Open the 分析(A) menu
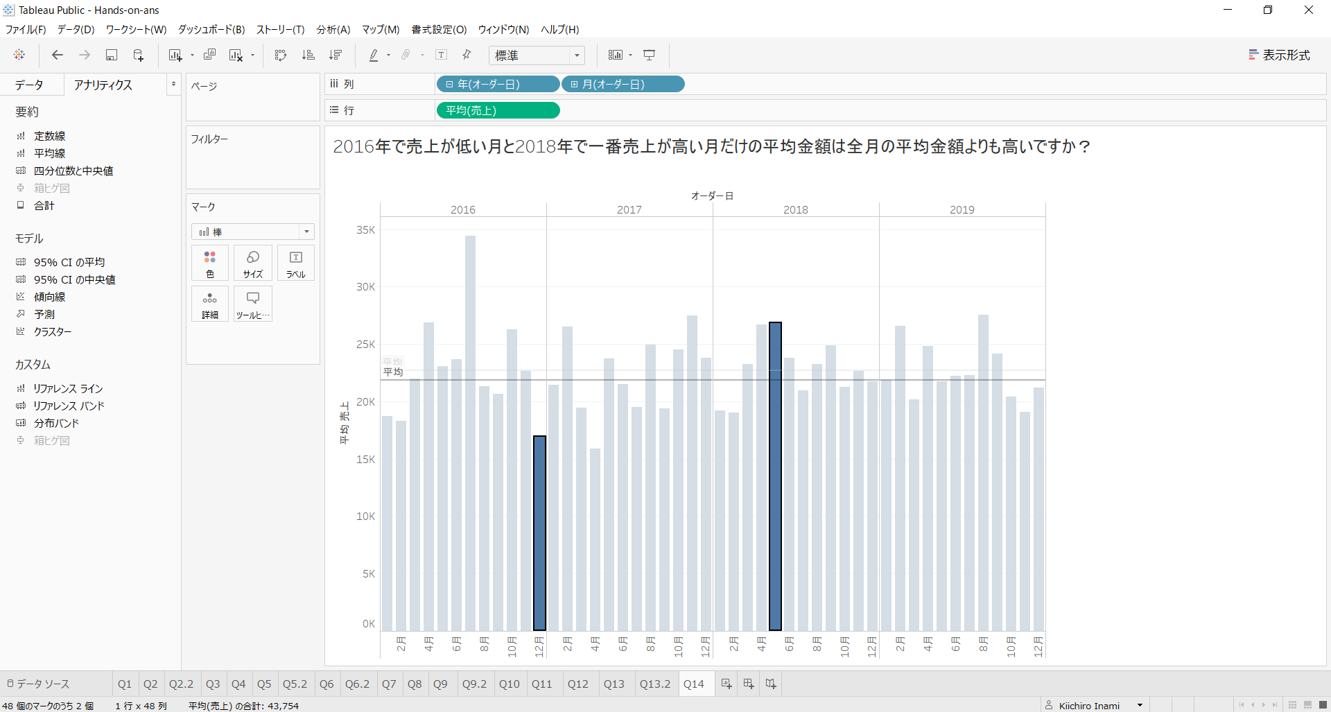1331x712 pixels. pos(333,30)
